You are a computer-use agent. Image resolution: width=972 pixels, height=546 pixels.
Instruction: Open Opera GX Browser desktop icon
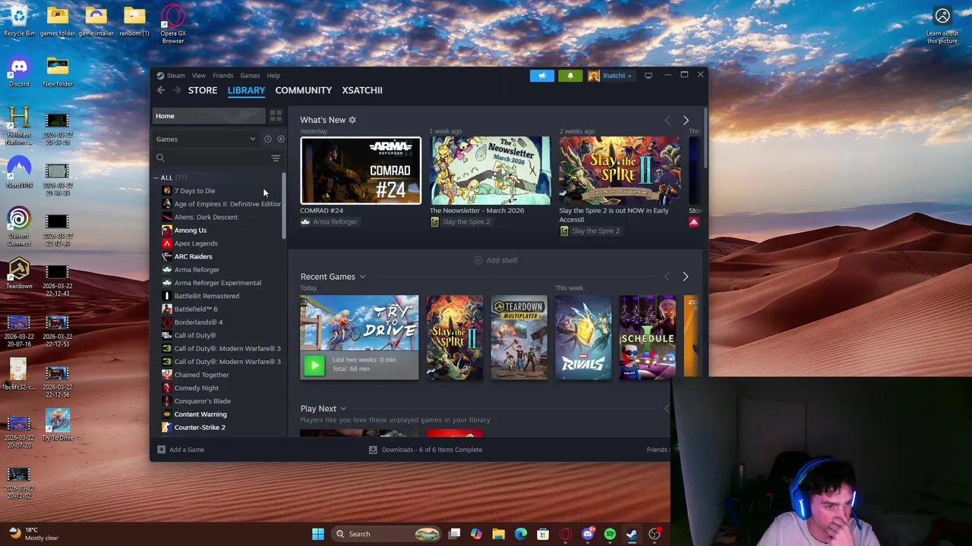tap(173, 24)
